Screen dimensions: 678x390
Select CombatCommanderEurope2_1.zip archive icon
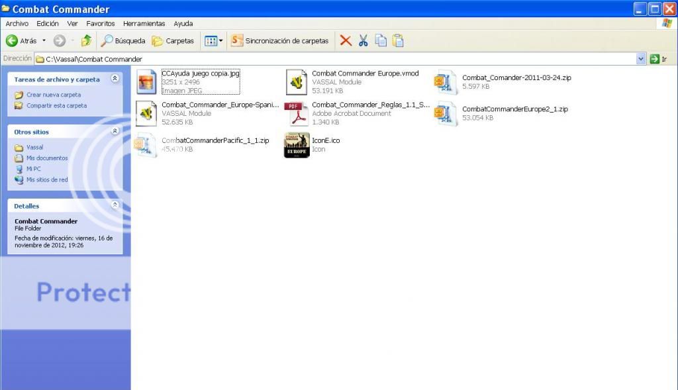pyautogui.click(x=446, y=114)
